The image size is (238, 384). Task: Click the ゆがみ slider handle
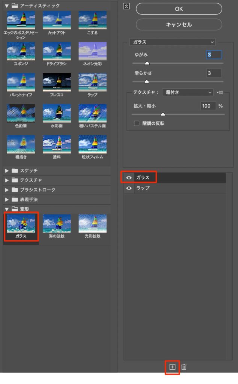point(147,63)
